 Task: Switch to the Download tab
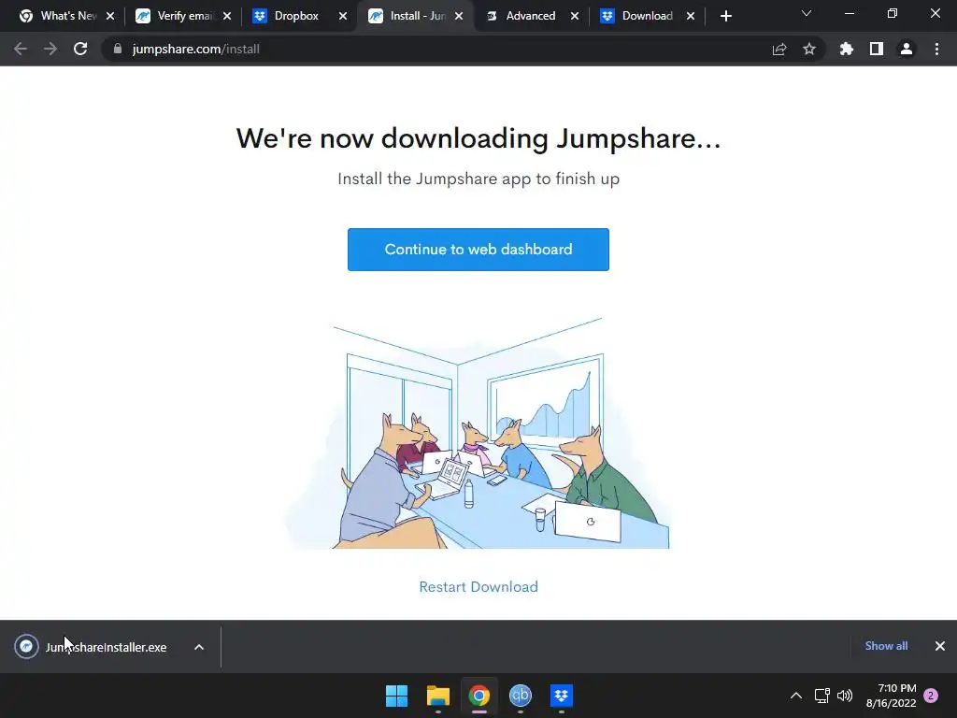point(647,16)
